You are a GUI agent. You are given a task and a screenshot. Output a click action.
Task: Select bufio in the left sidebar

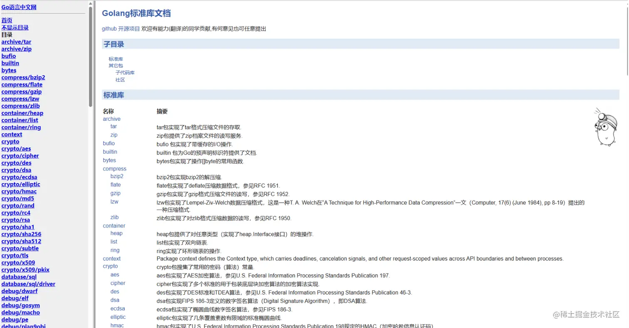tap(8, 56)
